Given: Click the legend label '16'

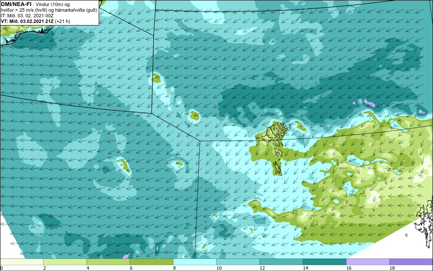Looking at the screenshot, I should pos(349,268).
